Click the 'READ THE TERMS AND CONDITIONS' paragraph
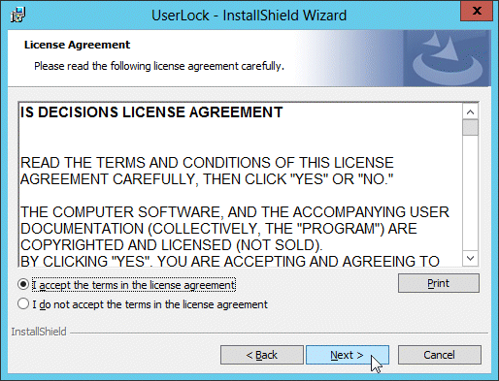 pos(207,171)
